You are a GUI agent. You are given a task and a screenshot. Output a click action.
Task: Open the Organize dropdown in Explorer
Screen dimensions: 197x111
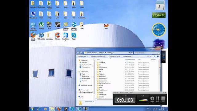(x=83, y=56)
